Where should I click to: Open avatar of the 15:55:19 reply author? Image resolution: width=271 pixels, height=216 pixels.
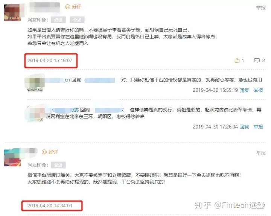pyautogui.click(x=35, y=83)
